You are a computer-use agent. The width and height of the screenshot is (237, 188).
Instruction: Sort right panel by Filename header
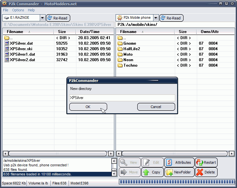pyautogui.click(x=145, y=32)
